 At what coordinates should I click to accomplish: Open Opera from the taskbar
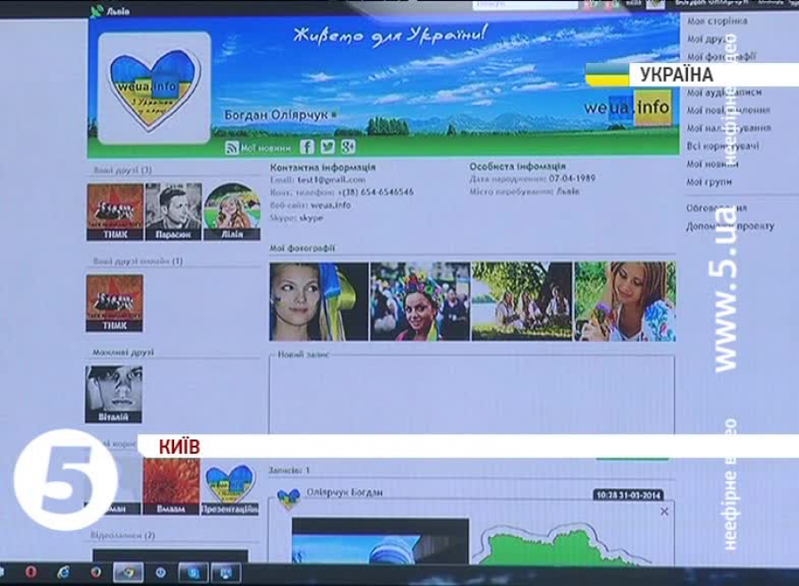[x=31, y=571]
